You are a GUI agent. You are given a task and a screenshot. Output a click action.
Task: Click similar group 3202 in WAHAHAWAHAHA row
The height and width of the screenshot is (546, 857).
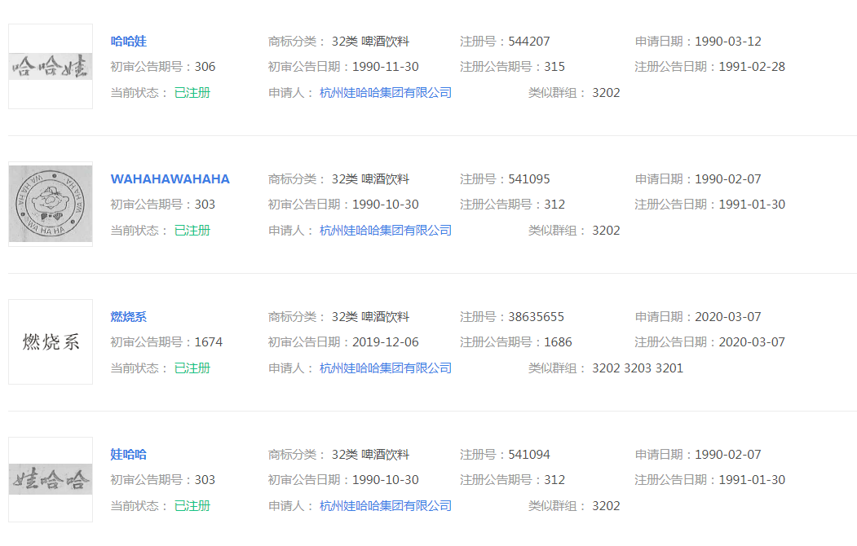[606, 231]
